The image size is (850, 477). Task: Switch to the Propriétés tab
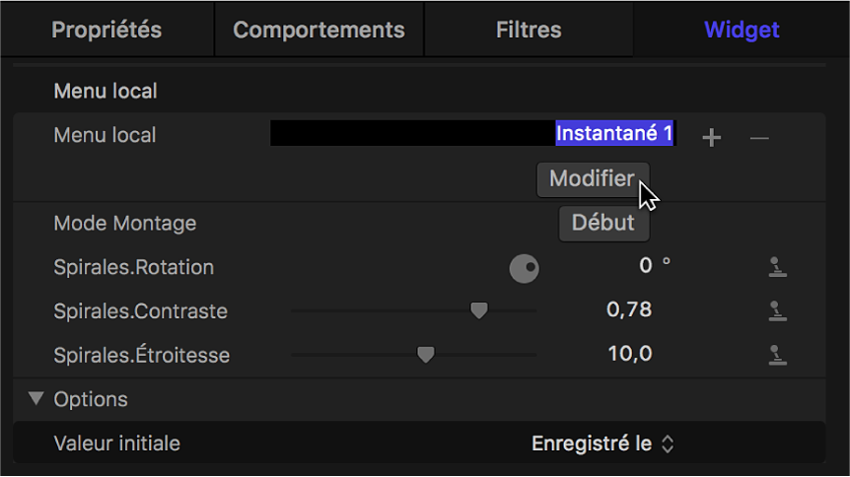tap(106, 30)
